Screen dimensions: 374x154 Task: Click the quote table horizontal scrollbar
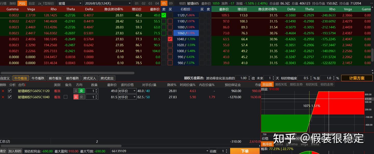(67, 73)
